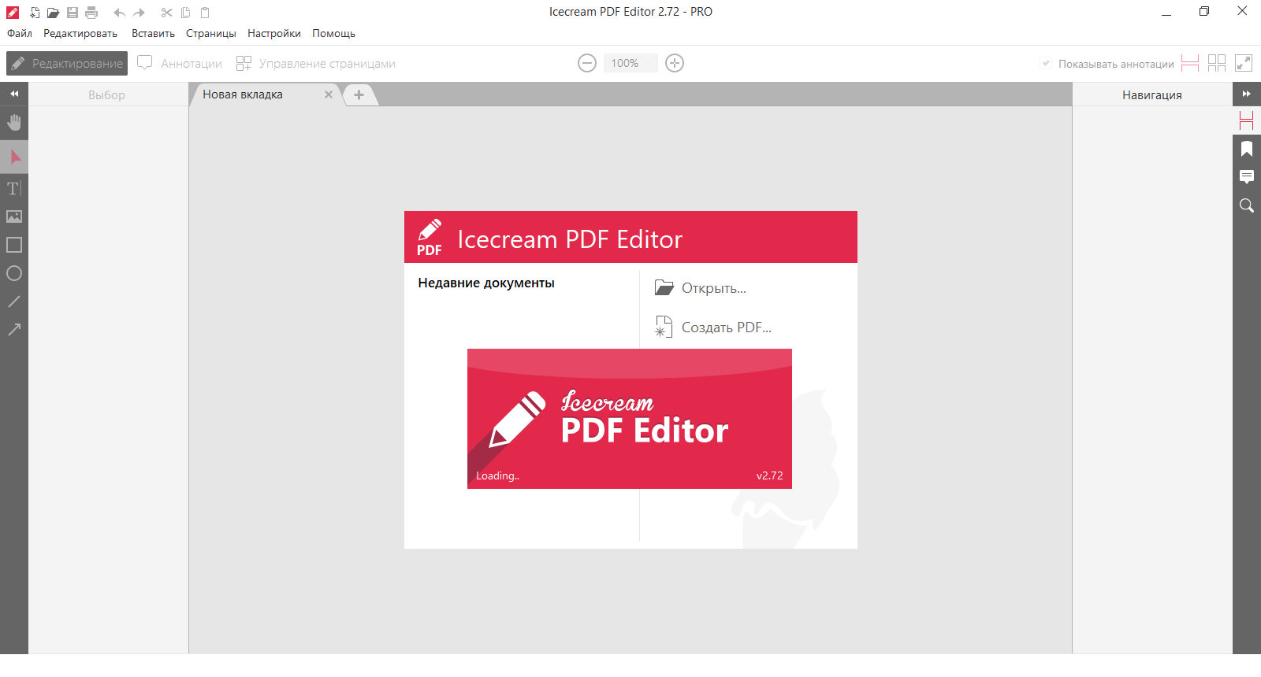Click the Выбор panel header
1261x677 pixels.
tap(106, 94)
